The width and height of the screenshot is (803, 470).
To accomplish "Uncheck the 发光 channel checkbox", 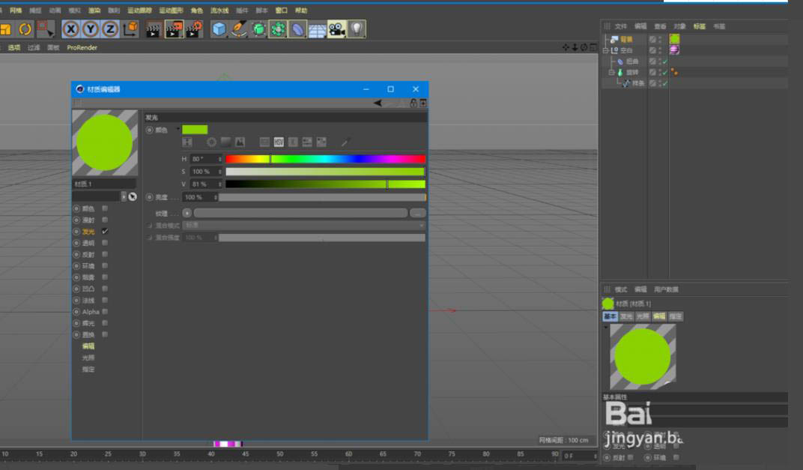I will (x=105, y=232).
